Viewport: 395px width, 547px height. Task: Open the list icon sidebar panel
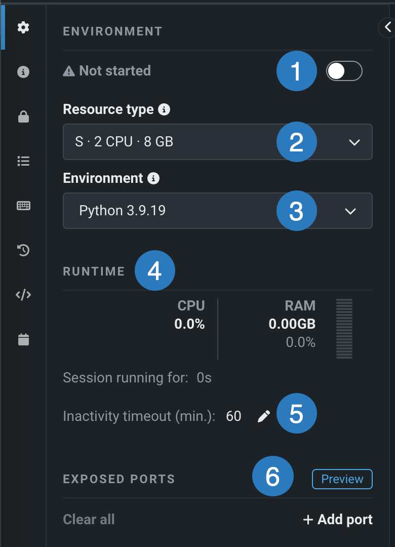click(x=23, y=161)
